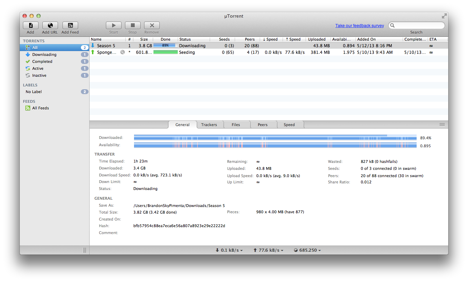Screen dimensions: 468x282
Task: Click the 0.012 share ratio value
Action: [x=366, y=182]
